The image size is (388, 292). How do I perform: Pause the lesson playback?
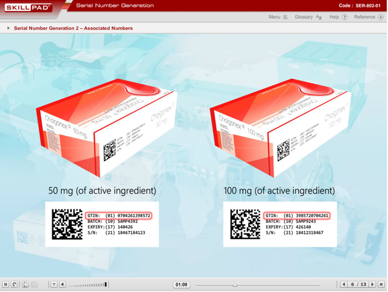[6, 284]
